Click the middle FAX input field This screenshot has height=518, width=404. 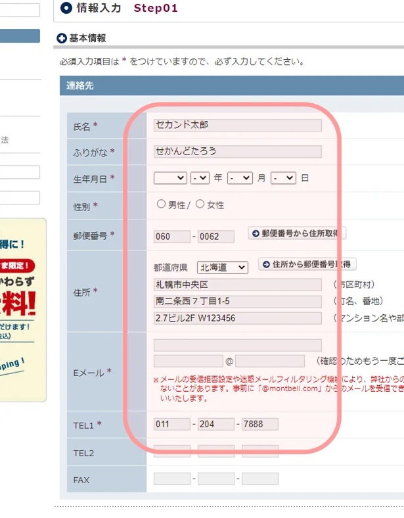216,479
